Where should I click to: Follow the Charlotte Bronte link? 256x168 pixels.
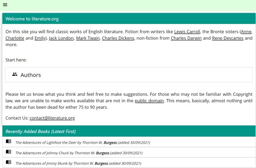pyautogui.click(x=14, y=38)
